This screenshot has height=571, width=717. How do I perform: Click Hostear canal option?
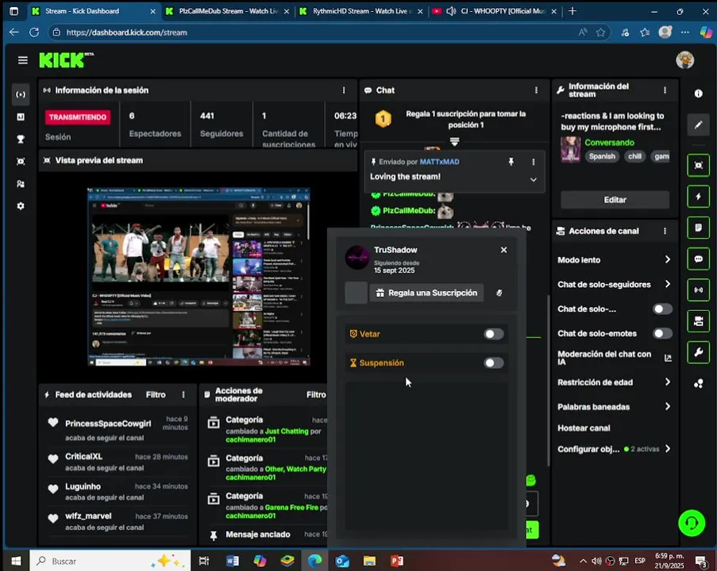click(x=584, y=428)
